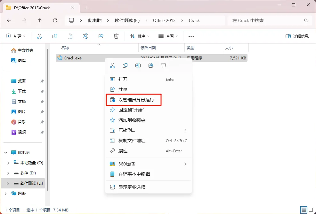Open 属性 from the context menu
This screenshot has height=214, width=316.
149,151
